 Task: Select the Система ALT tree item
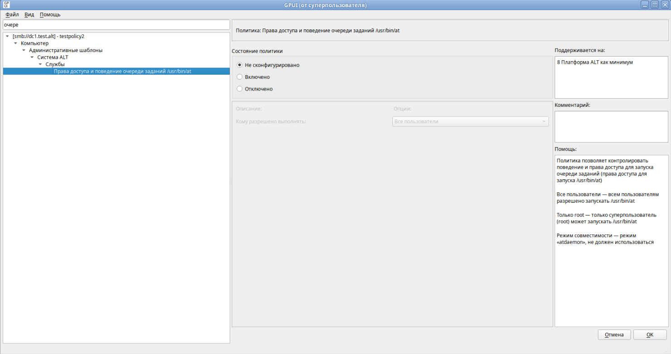[53, 57]
